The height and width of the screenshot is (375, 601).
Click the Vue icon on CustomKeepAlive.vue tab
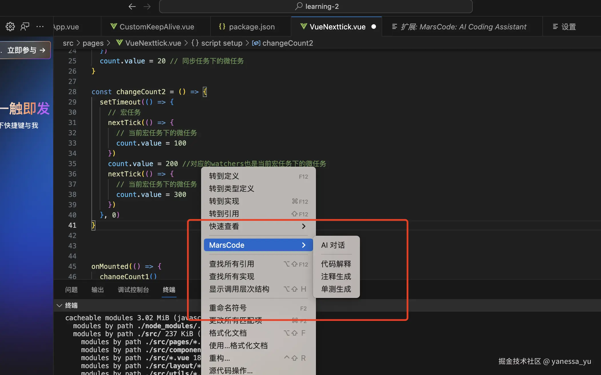pos(114,27)
